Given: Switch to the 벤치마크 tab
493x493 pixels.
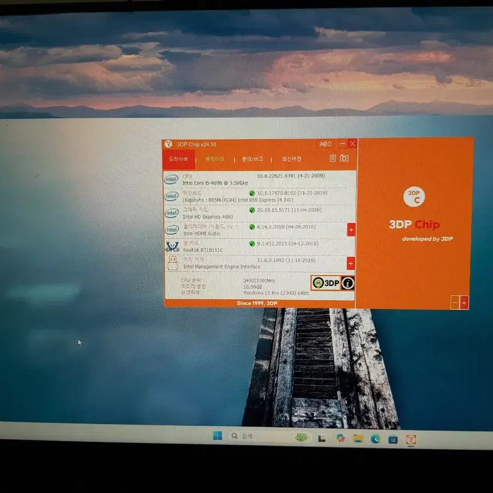Looking at the screenshot, I should 214,159.
